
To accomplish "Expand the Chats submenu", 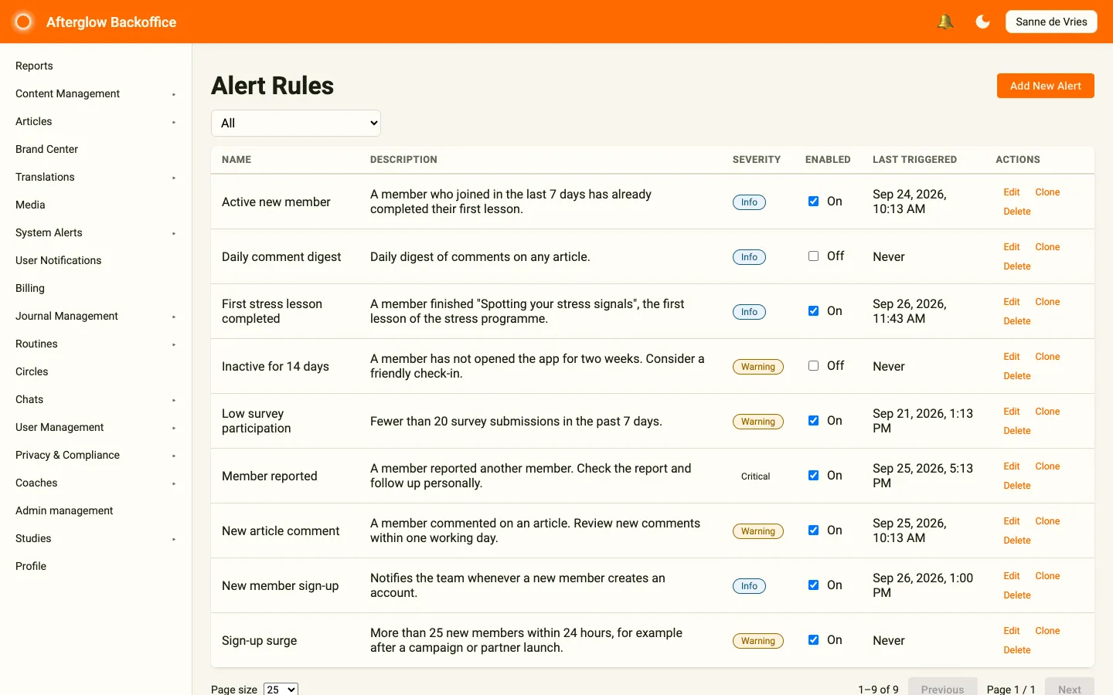I will pyautogui.click(x=96, y=399).
